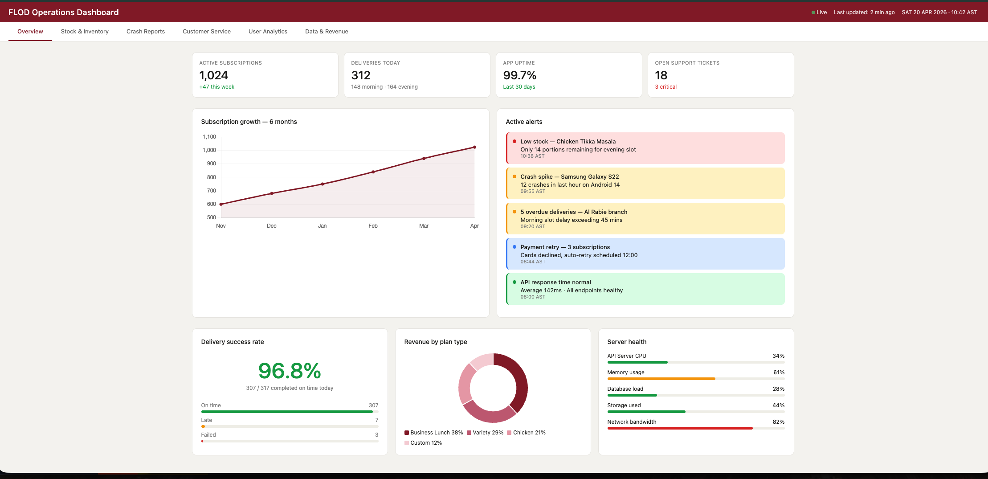Click the green dot on API response alert
The image size is (988, 479).
[514, 282]
